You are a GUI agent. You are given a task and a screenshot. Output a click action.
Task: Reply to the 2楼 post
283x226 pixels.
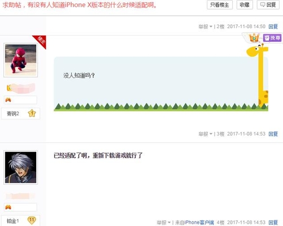click(x=273, y=27)
